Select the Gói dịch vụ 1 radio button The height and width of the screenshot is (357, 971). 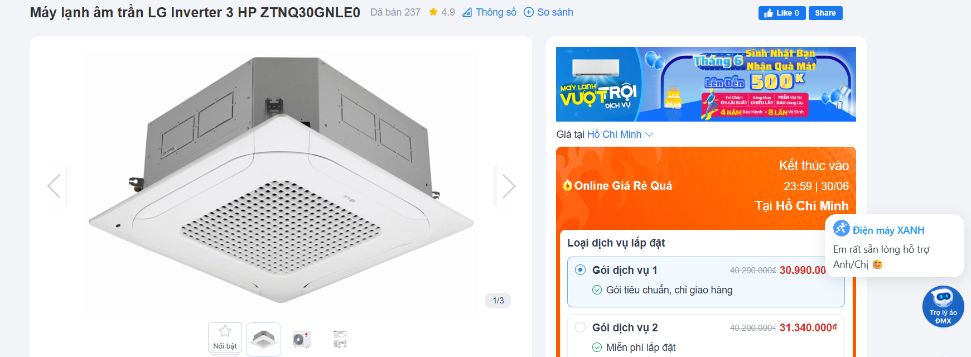580,270
